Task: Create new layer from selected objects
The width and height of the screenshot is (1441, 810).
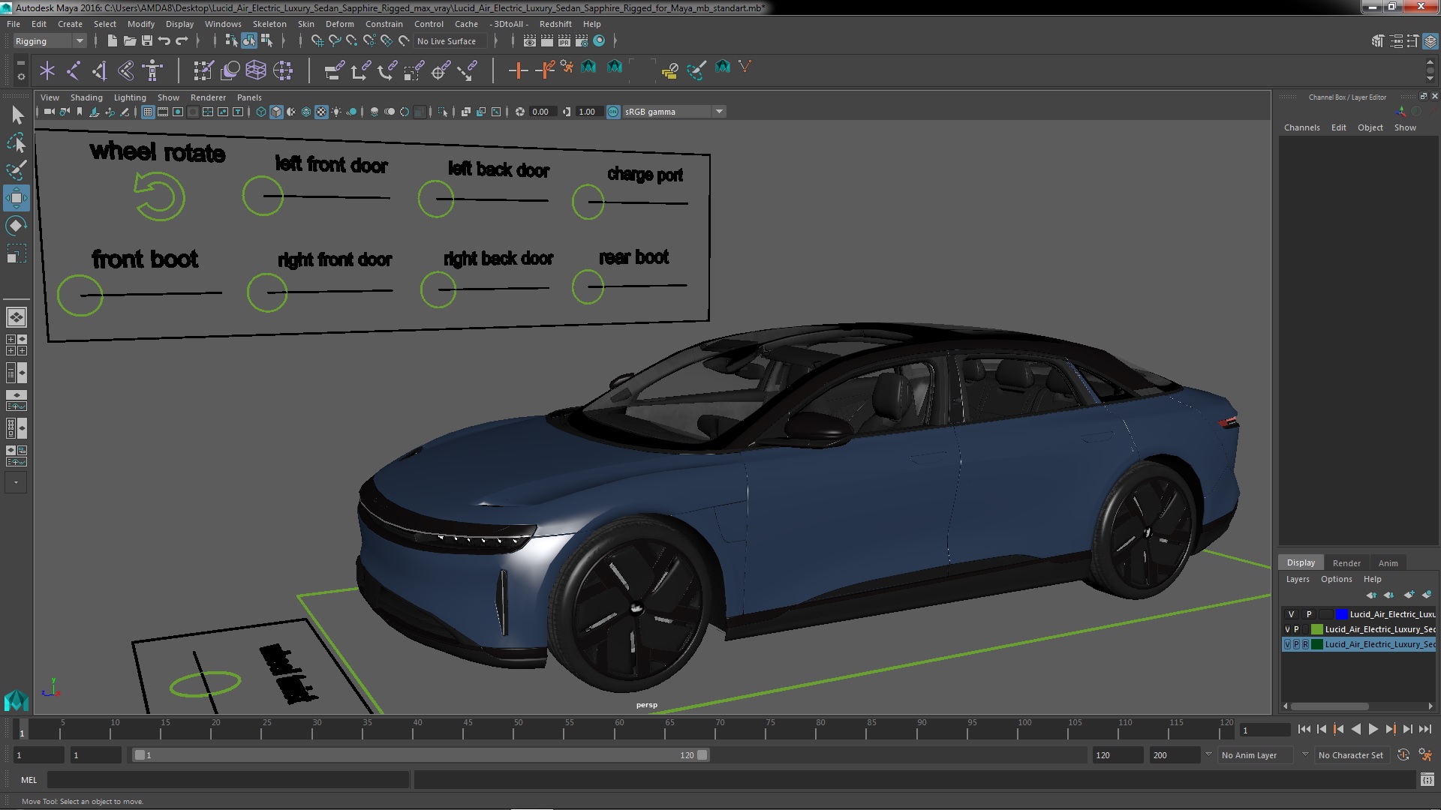Action: [x=1426, y=595]
